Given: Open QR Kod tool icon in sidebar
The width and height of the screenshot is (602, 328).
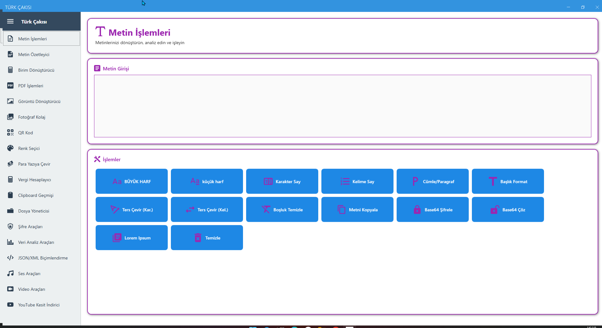Looking at the screenshot, I should (x=10, y=133).
